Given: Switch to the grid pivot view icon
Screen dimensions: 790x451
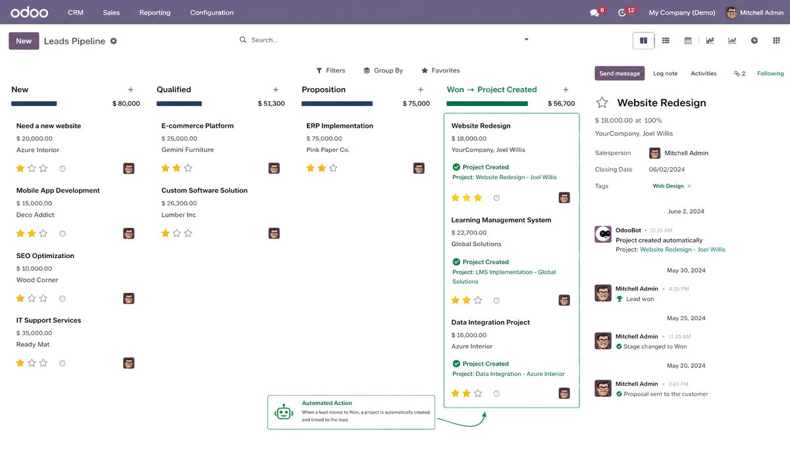Looking at the screenshot, I should (x=776, y=41).
